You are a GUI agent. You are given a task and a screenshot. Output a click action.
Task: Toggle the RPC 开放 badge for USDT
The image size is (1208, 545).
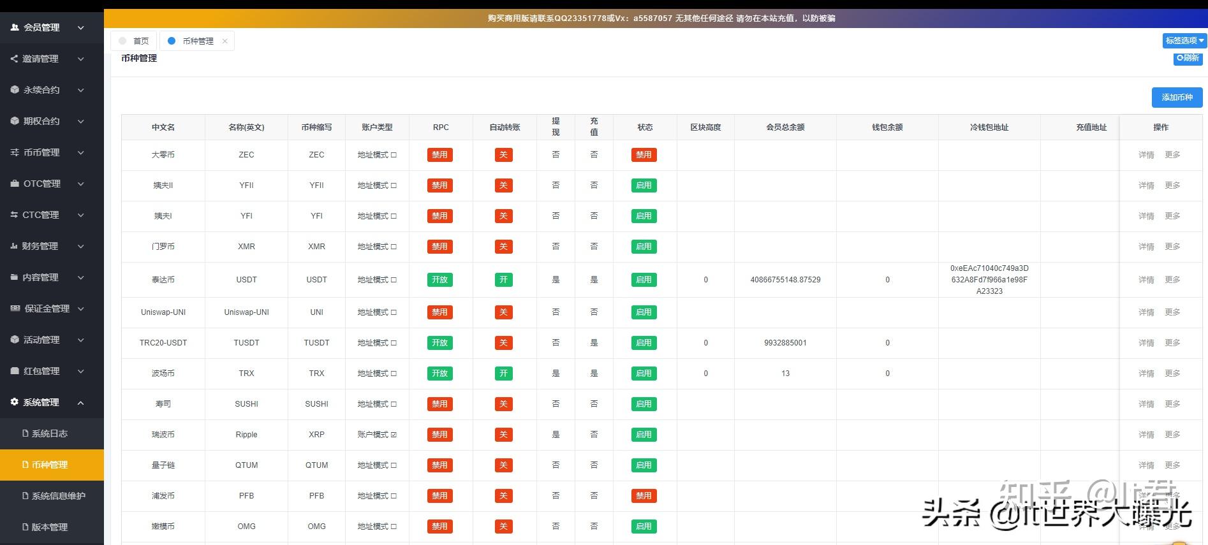click(x=440, y=280)
